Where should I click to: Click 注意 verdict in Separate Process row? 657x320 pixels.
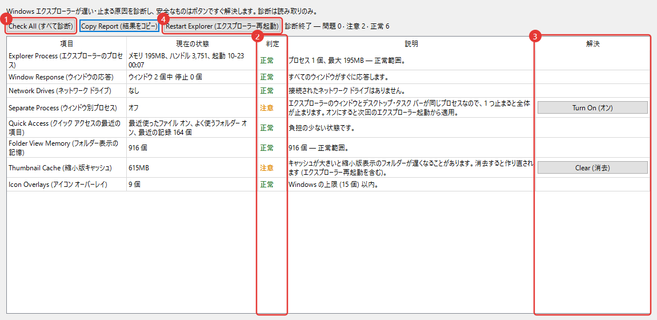tap(267, 107)
